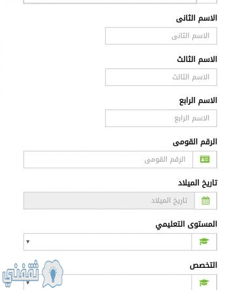
Task: Click the تاريخ الميلاد field label
Action: click(198, 183)
